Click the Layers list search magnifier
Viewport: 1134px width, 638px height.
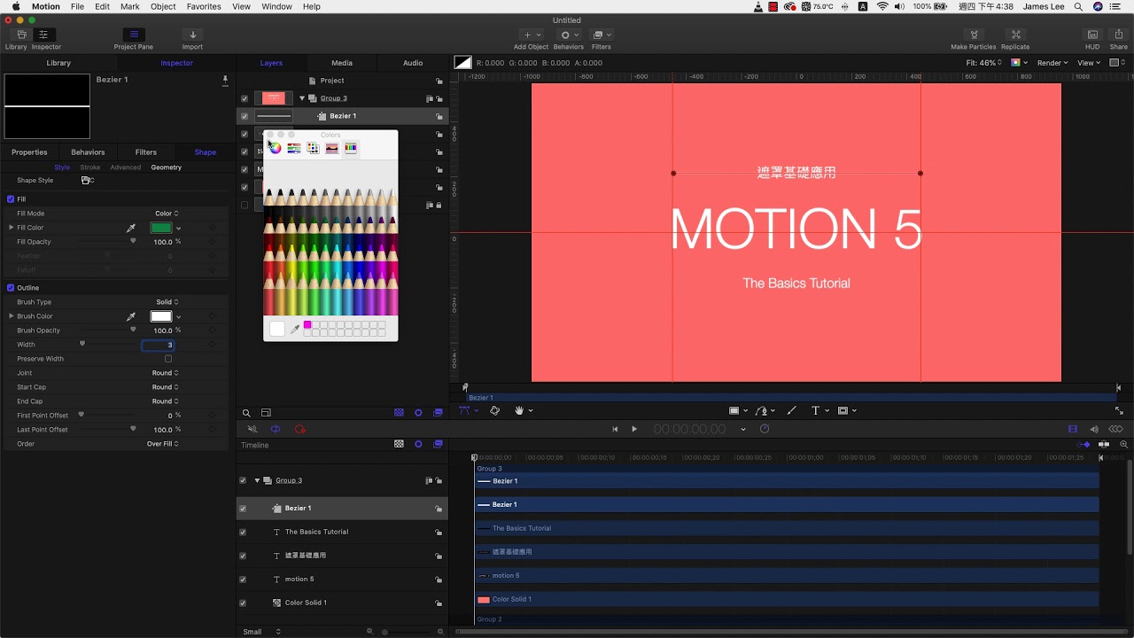tap(246, 413)
